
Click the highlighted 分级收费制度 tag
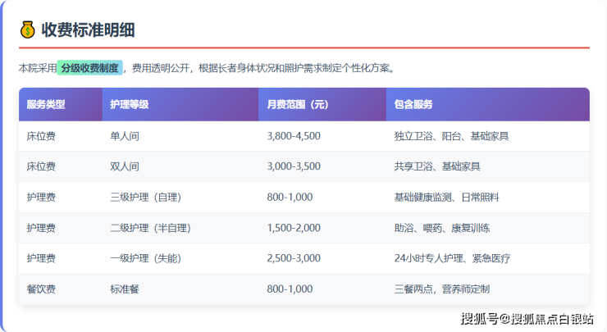point(90,68)
